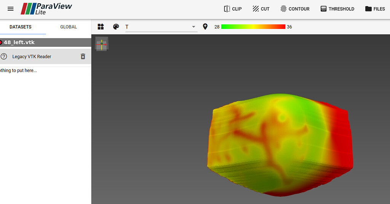Click the T array selection field

(158, 27)
